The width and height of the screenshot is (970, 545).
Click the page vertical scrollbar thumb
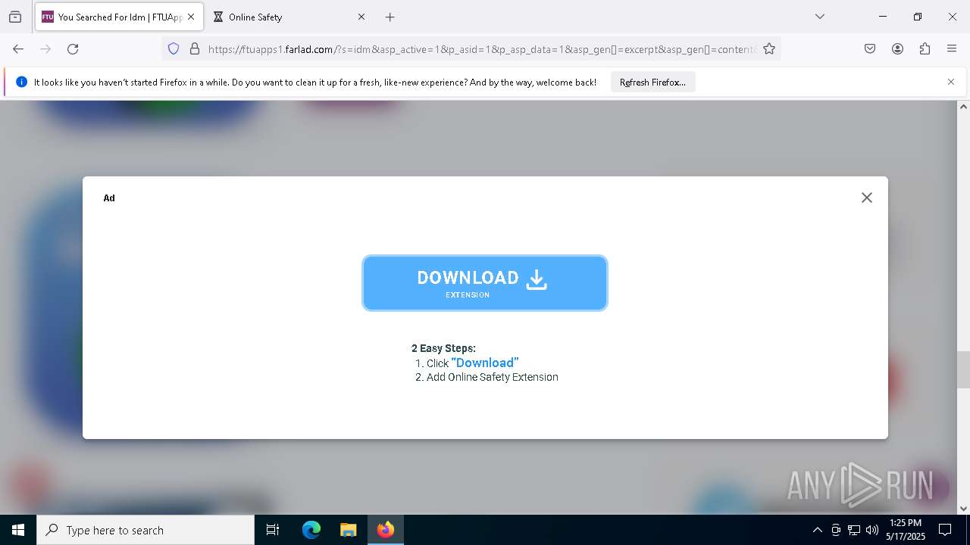(x=963, y=369)
